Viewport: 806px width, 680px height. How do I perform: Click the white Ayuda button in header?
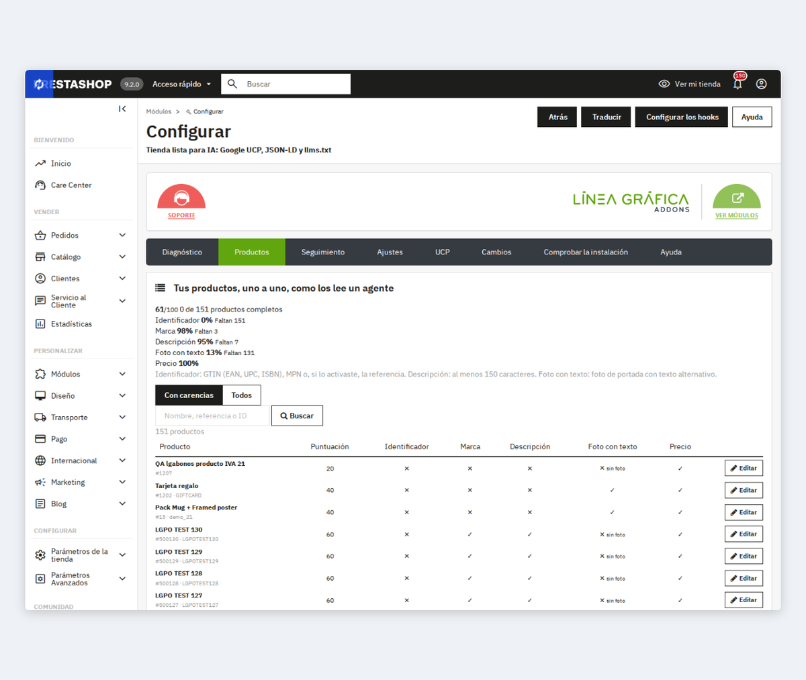[752, 117]
